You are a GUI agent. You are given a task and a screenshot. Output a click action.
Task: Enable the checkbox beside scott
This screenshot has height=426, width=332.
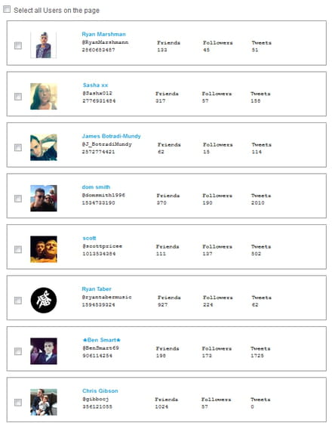(18, 249)
